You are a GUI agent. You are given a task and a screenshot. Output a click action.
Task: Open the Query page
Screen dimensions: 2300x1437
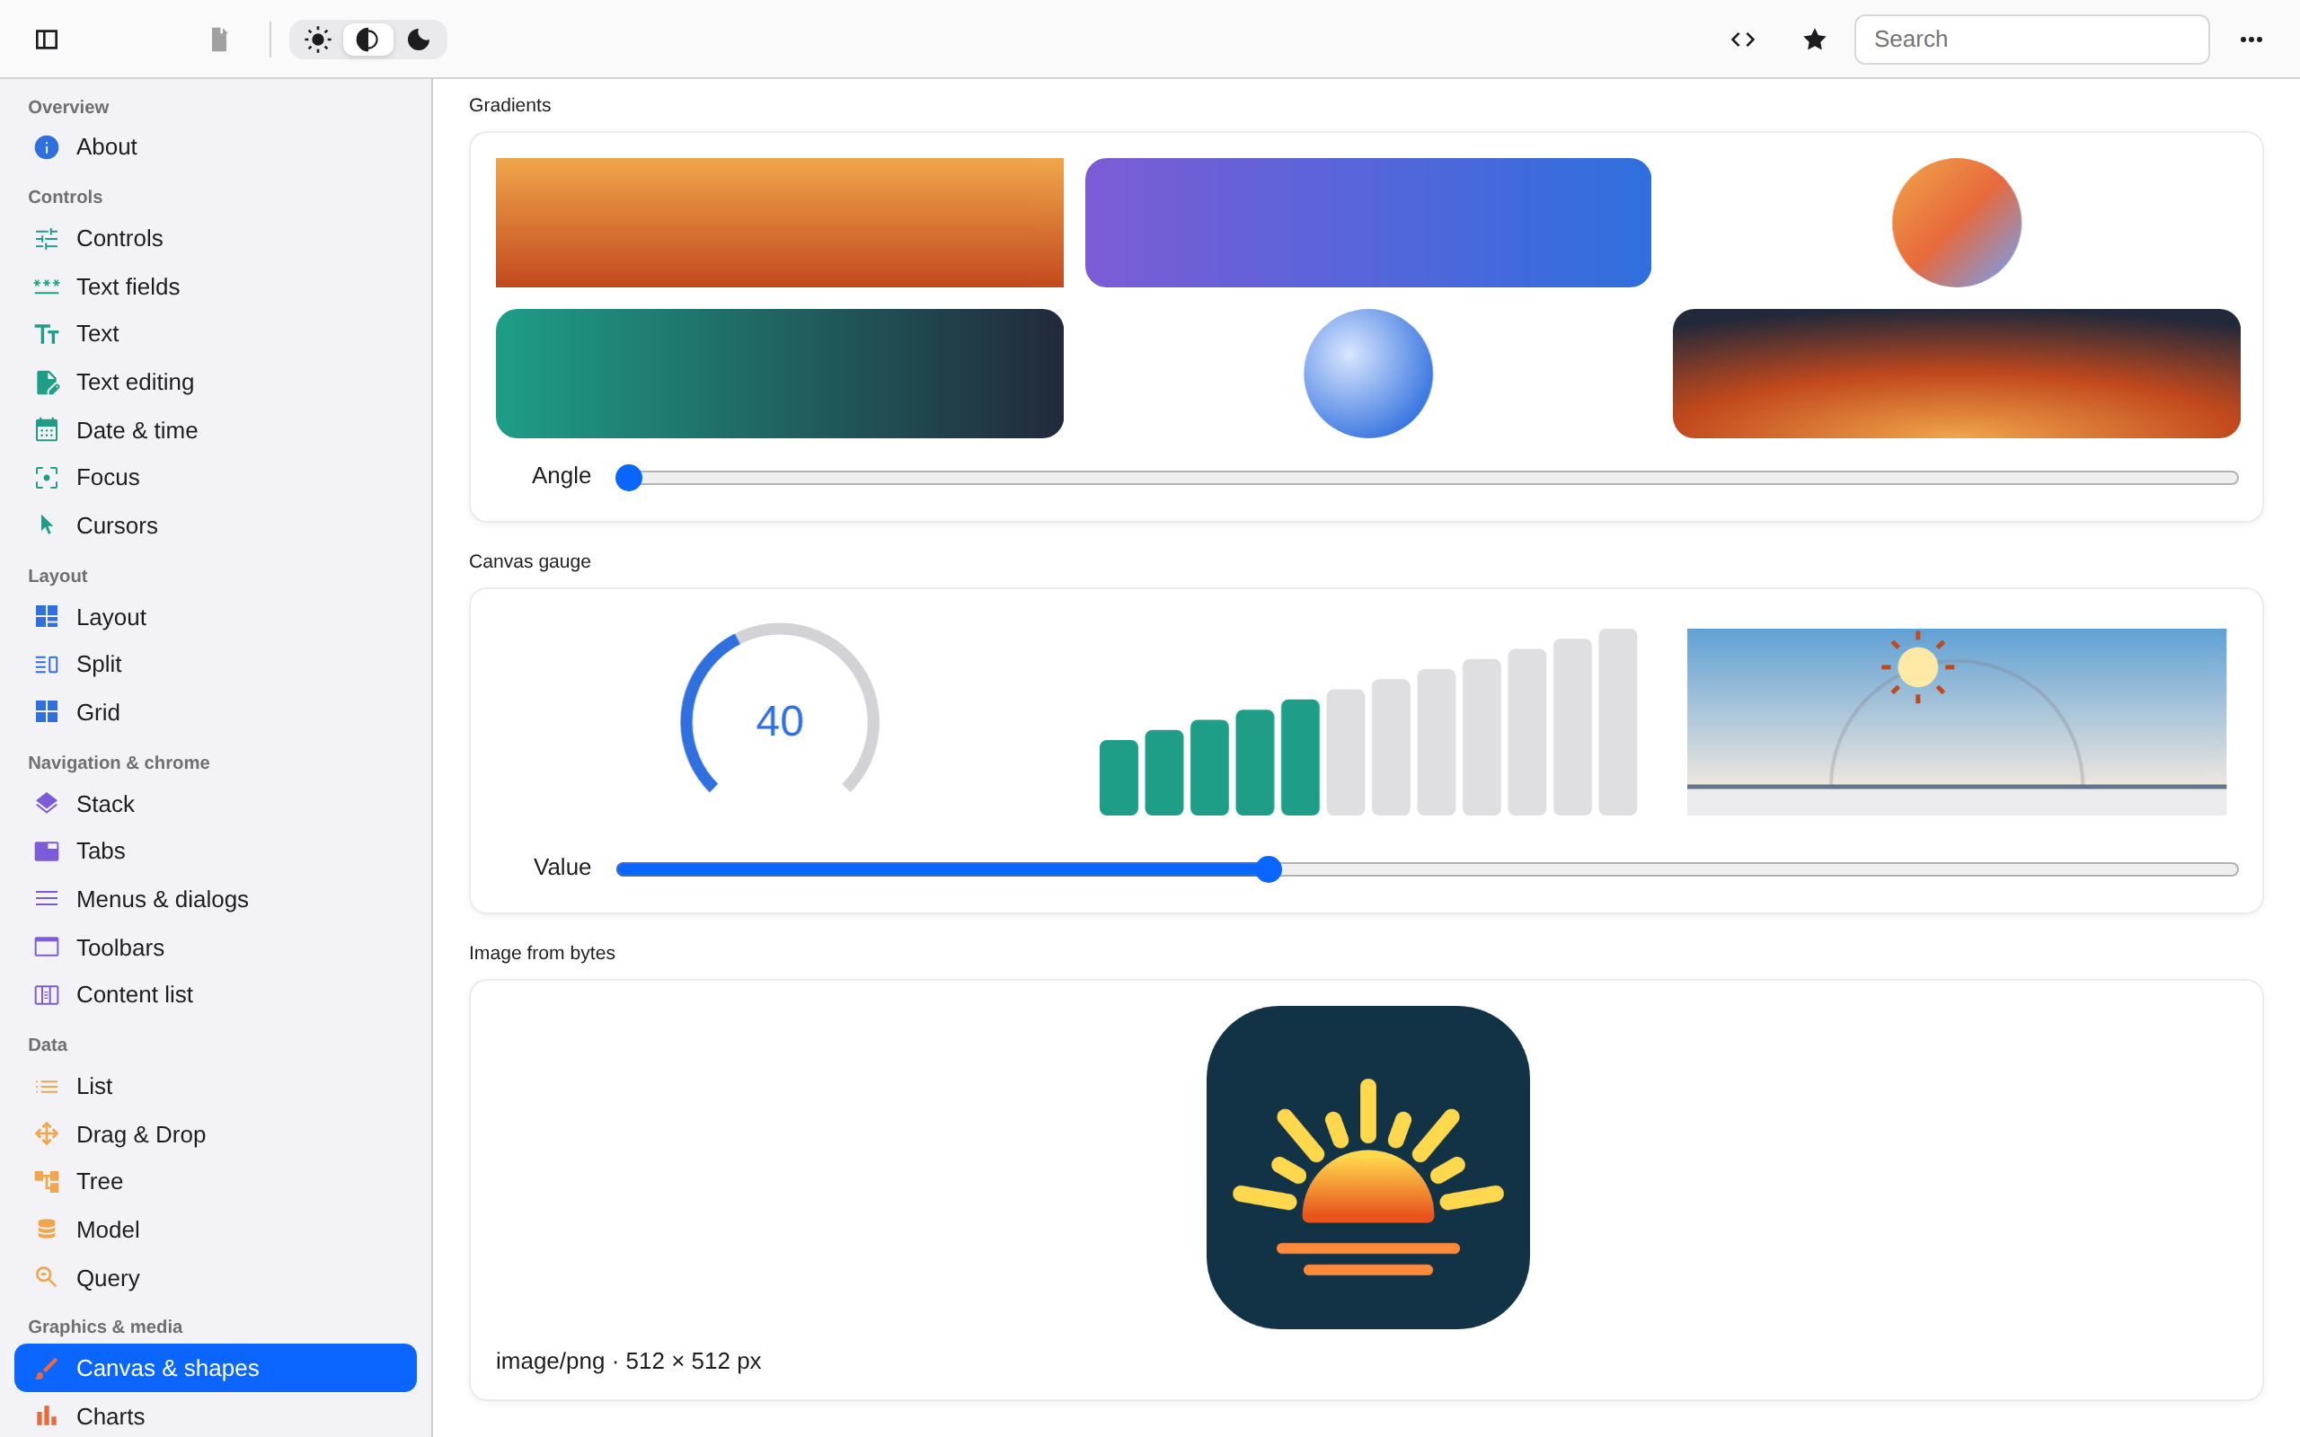(x=216, y=1278)
